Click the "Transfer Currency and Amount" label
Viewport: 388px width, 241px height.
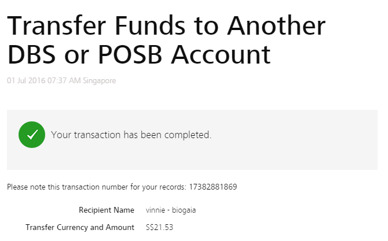(80, 227)
